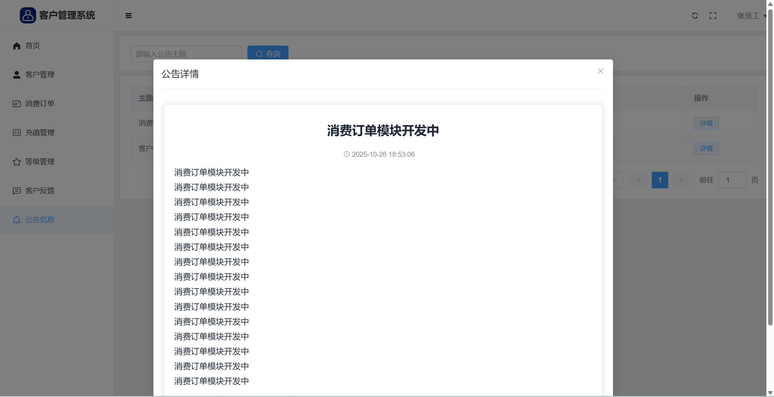The image size is (774, 397).
Task: Toggle fullscreen mode icon
Action: pyautogui.click(x=713, y=16)
